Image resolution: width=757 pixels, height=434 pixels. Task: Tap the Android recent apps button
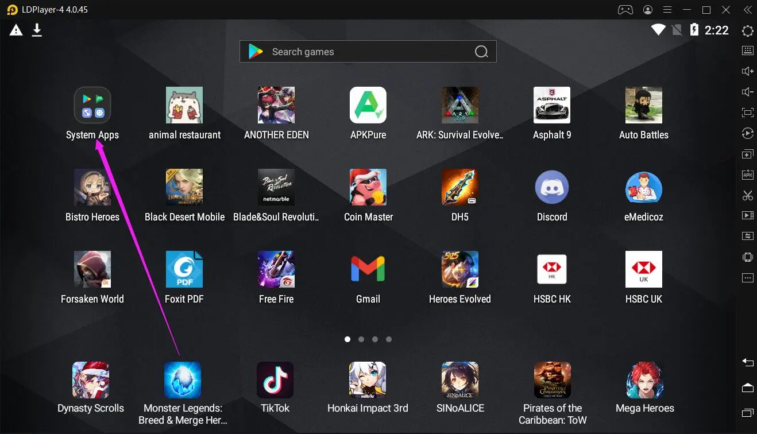[748, 413]
